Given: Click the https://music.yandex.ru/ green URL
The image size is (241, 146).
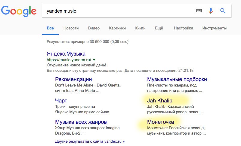Looking at the screenshot, I should [x=69, y=60].
